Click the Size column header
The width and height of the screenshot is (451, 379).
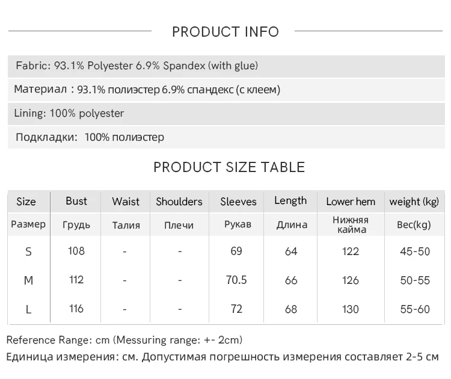click(x=26, y=202)
